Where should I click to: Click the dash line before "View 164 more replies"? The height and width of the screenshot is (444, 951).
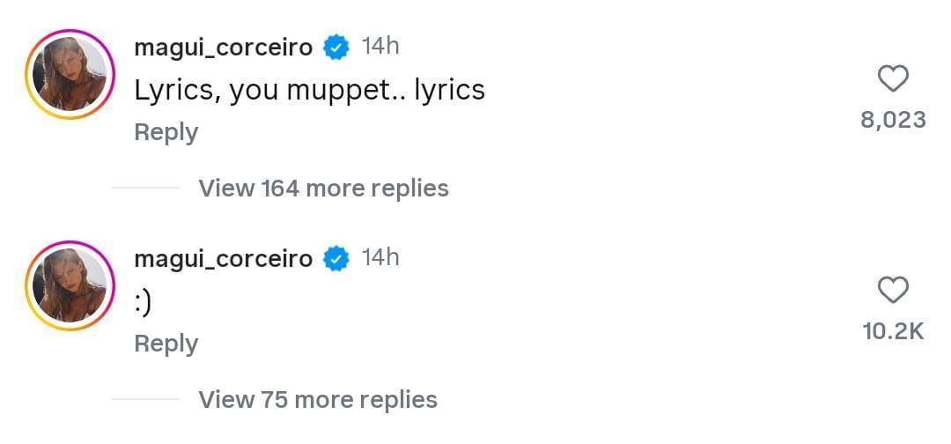144,188
